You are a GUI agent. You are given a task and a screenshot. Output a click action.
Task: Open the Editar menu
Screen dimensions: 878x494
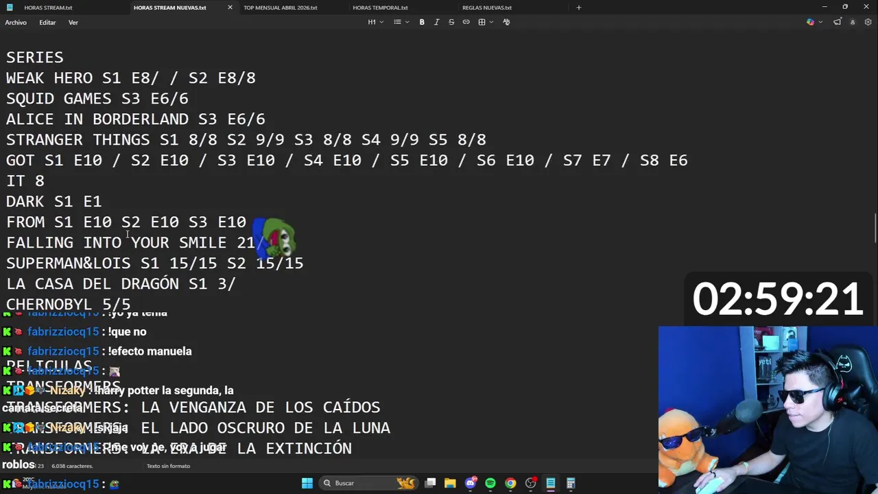point(47,23)
